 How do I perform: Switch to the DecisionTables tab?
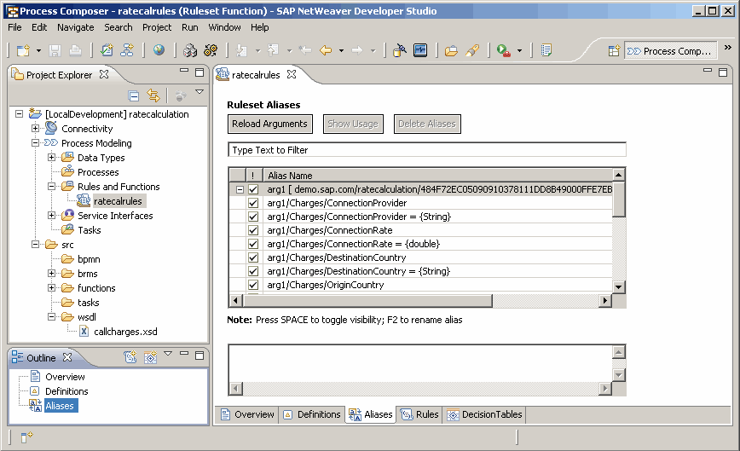pyautogui.click(x=485, y=415)
